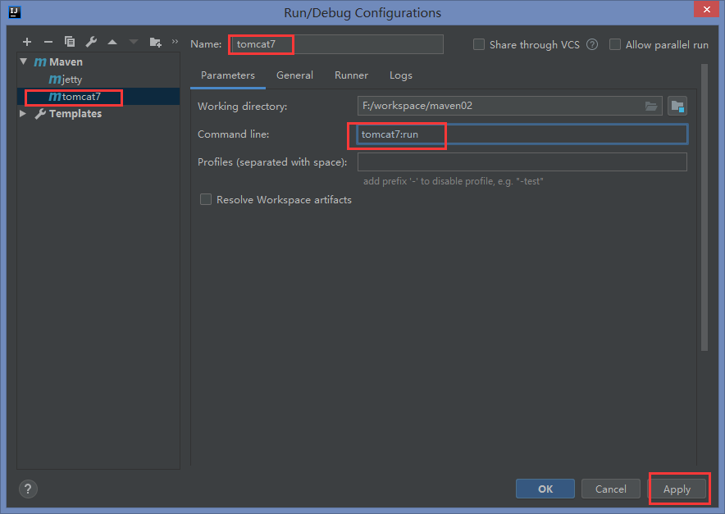Click the Apply button

(677, 489)
